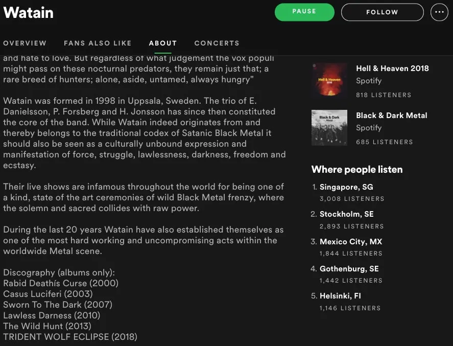Pause the currently playing music
This screenshot has height=346, width=453.
304,12
